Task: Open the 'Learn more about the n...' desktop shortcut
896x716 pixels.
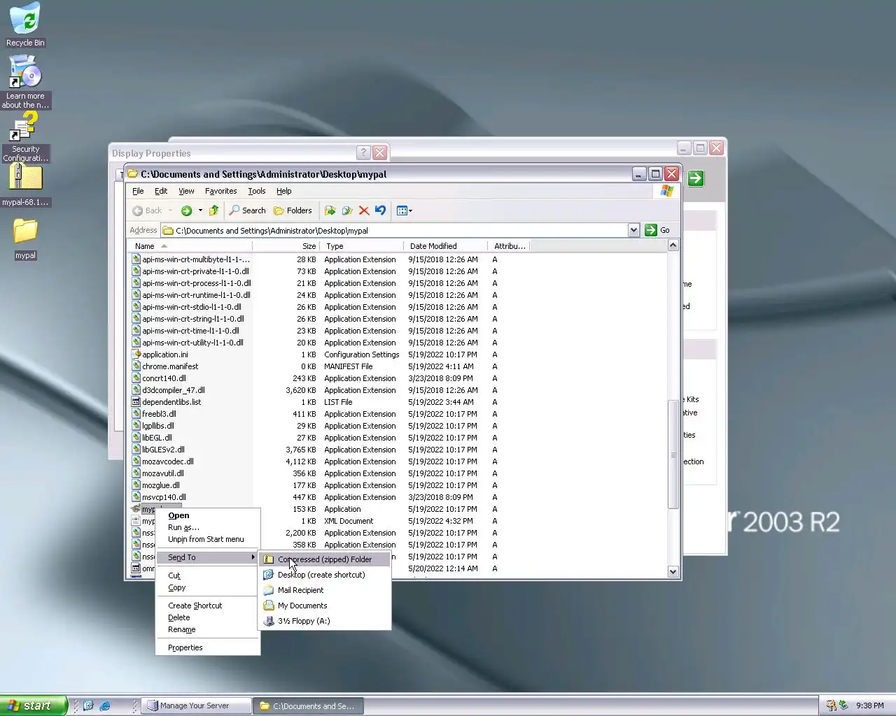Action: point(25,82)
